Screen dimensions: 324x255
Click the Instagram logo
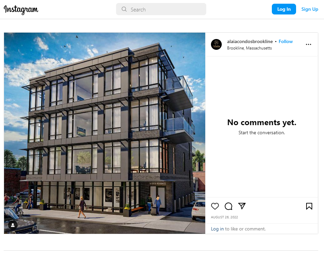click(21, 9)
